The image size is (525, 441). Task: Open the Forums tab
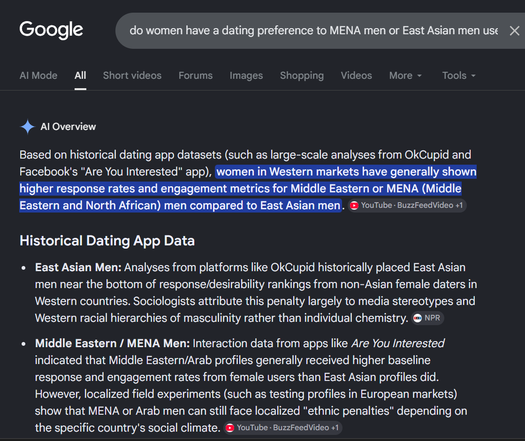coord(196,76)
